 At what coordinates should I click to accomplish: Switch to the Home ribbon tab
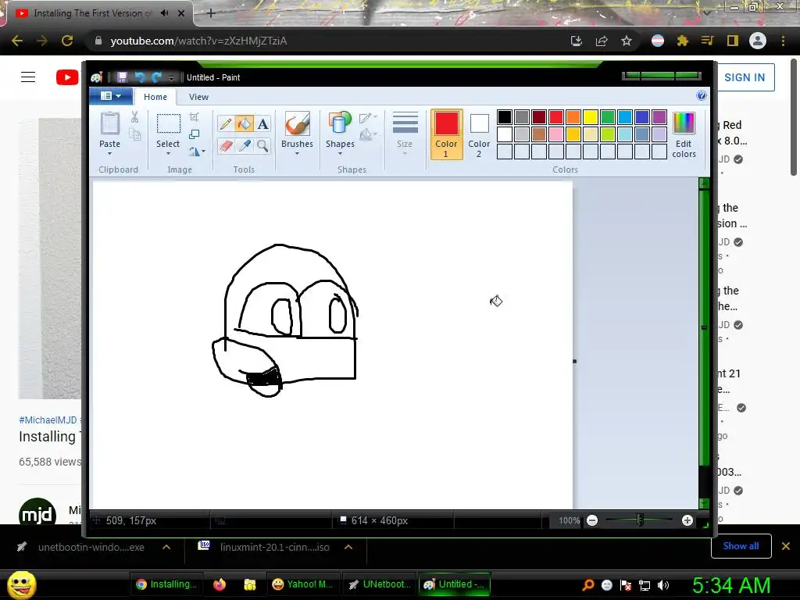pos(155,96)
